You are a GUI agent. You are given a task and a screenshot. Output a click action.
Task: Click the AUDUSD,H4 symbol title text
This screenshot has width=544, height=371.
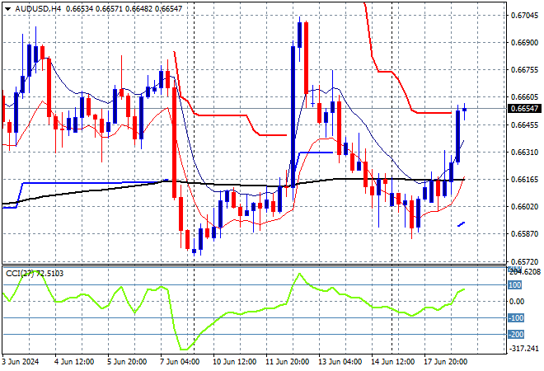38,9
